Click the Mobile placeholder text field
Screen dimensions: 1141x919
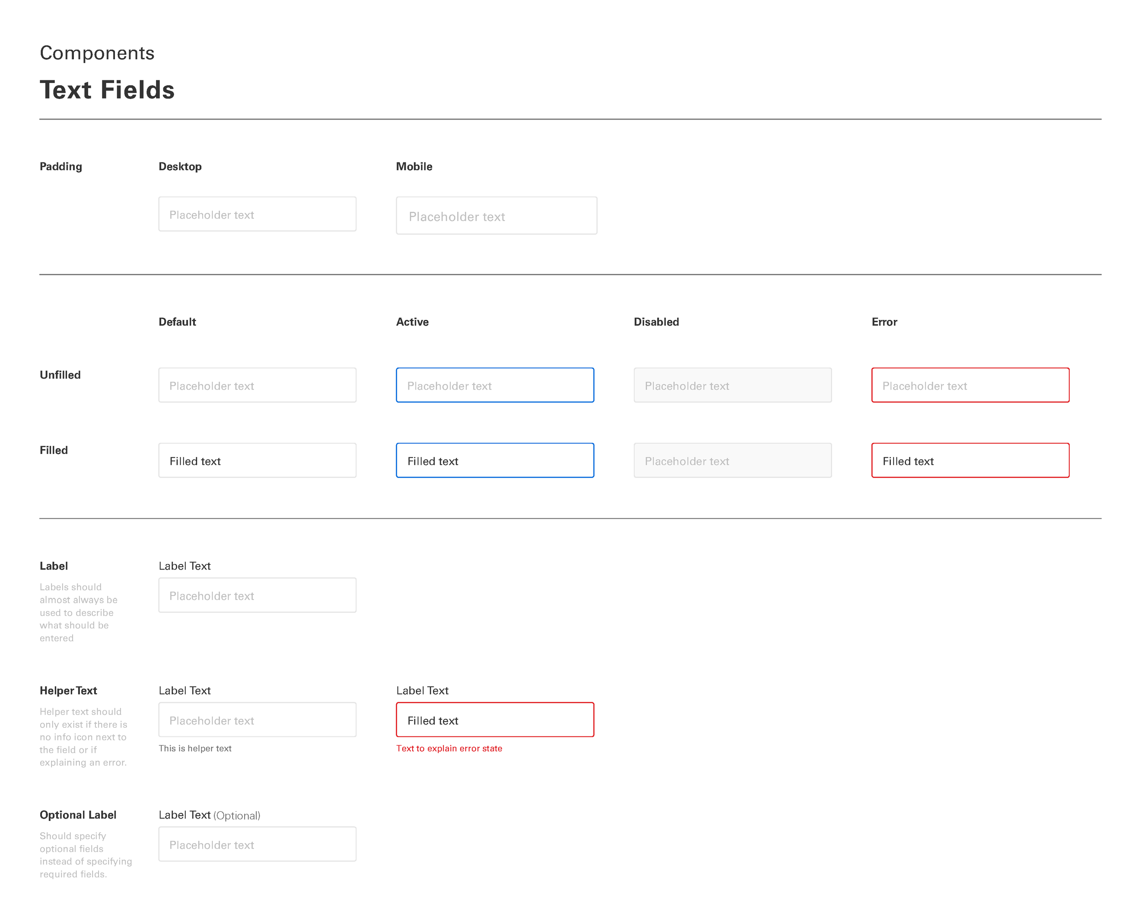point(496,215)
